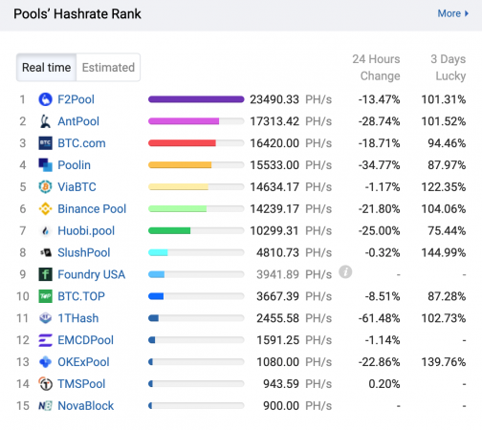
Task: Open the AntPool link
Action: pos(78,121)
